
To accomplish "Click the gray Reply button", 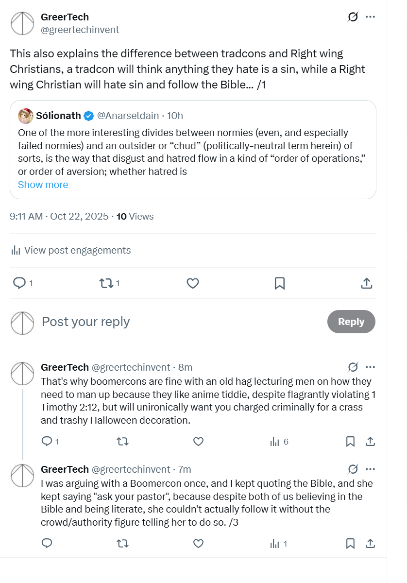I will [351, 322].
